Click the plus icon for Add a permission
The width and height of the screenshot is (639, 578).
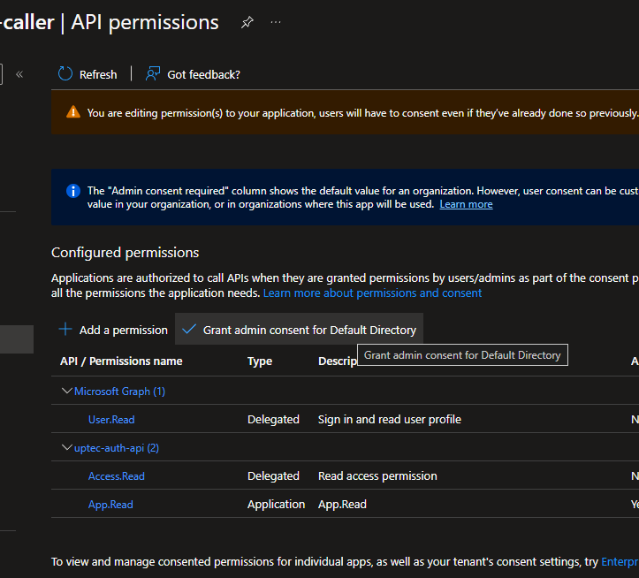pyautogui.click(x=65, y=330)
